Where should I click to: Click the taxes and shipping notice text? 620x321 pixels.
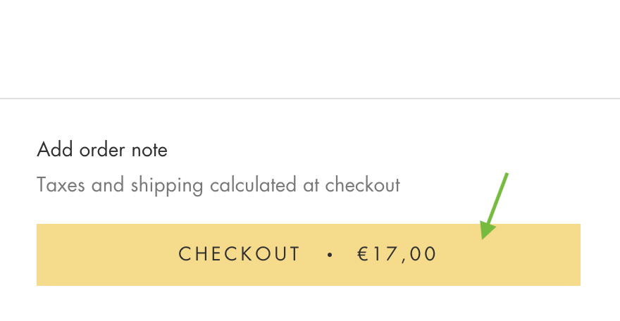pos(218,186)
